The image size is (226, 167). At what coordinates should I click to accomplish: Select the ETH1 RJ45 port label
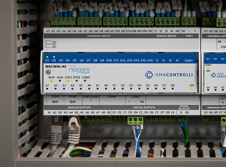(55, 99)
